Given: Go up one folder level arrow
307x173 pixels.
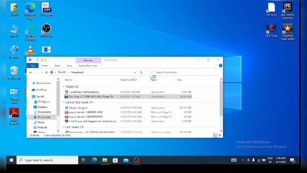Looking at the screenshot, I should tap(47, 73).
